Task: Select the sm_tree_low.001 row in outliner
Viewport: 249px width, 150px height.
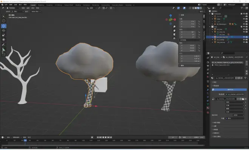Action: tap(227, 37)
